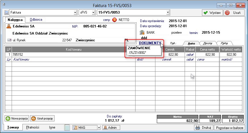Open the sFVS series dropdown
Image resolution: width=248 pixels, height=133 pixels.
(x=94, y=13)
